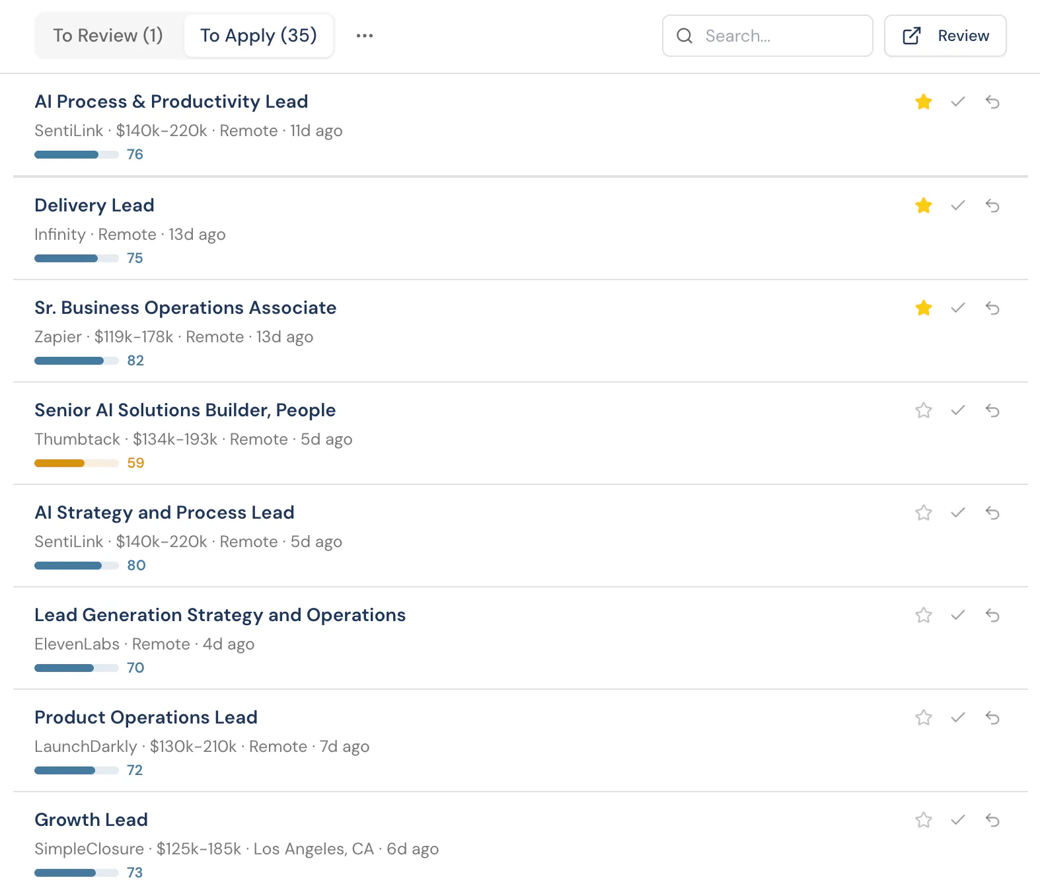This screenshot has width=1040, height=892.
Task: Open the Growth Lead listing
Action: 91,820
